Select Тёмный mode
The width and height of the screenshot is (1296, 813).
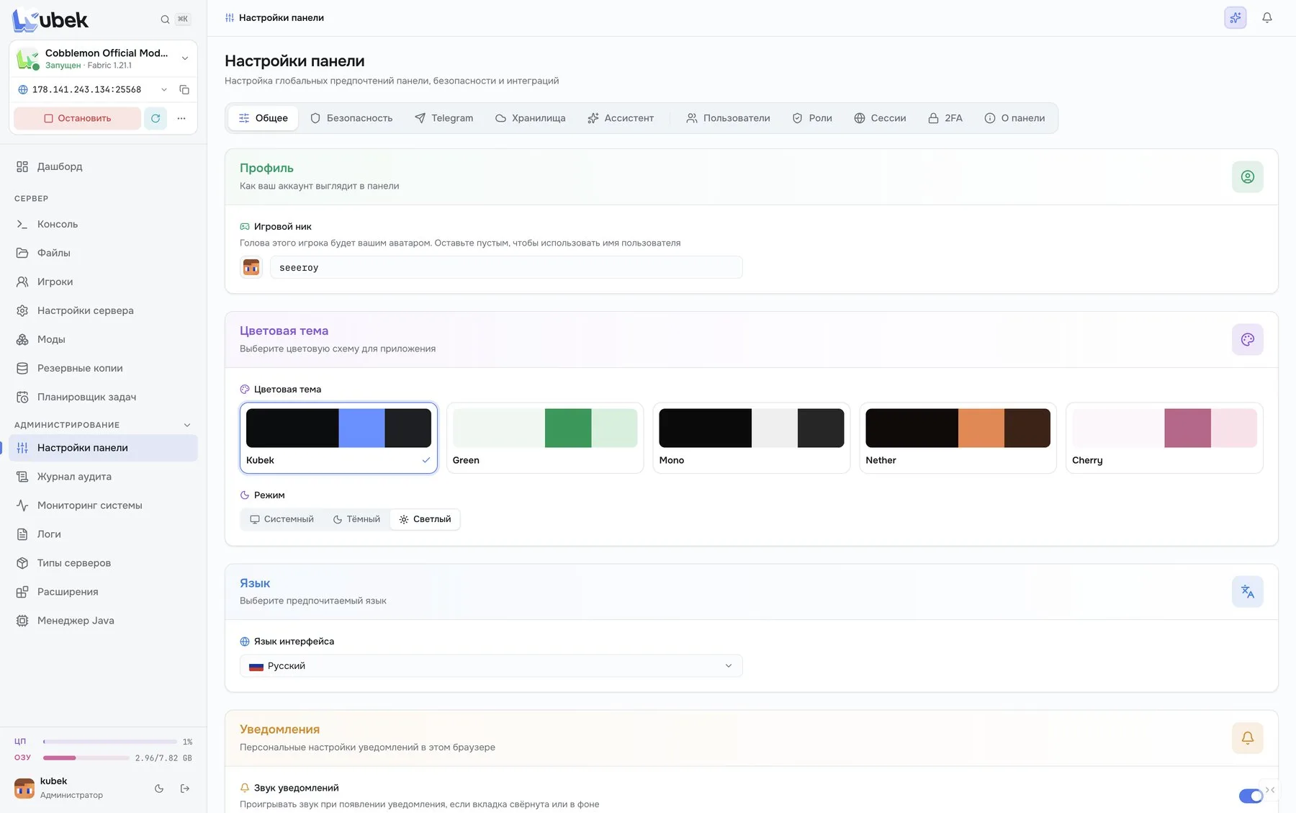356,519
